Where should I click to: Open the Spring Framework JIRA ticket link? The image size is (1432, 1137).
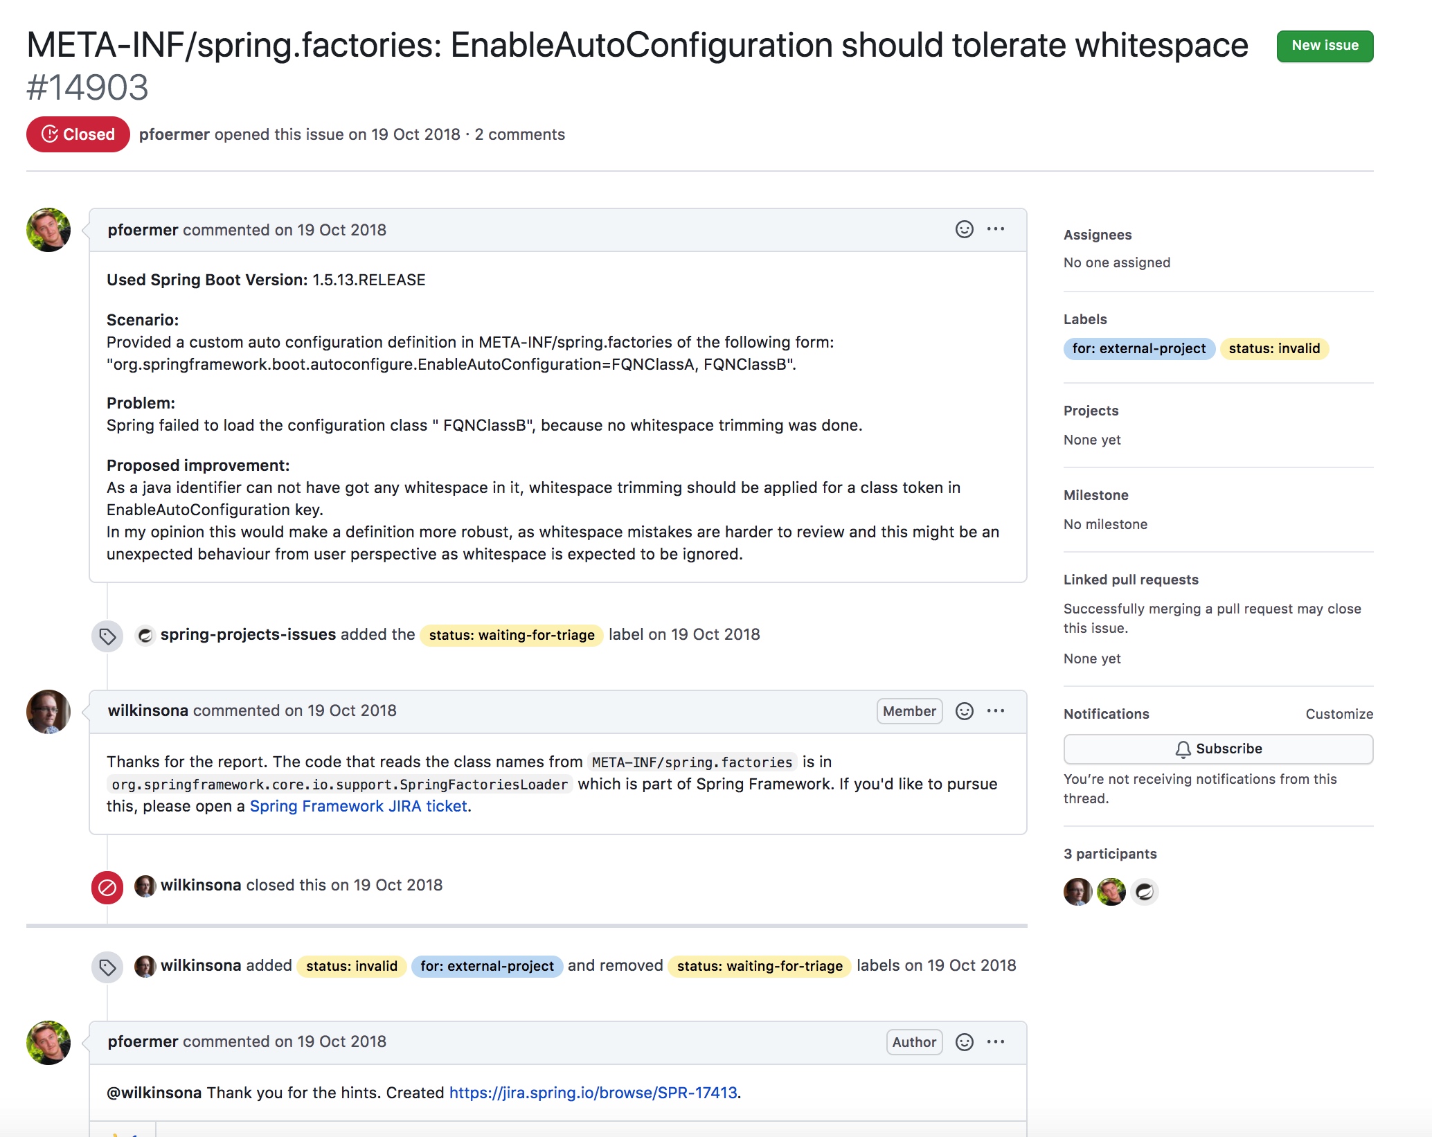tap(358, 807)
